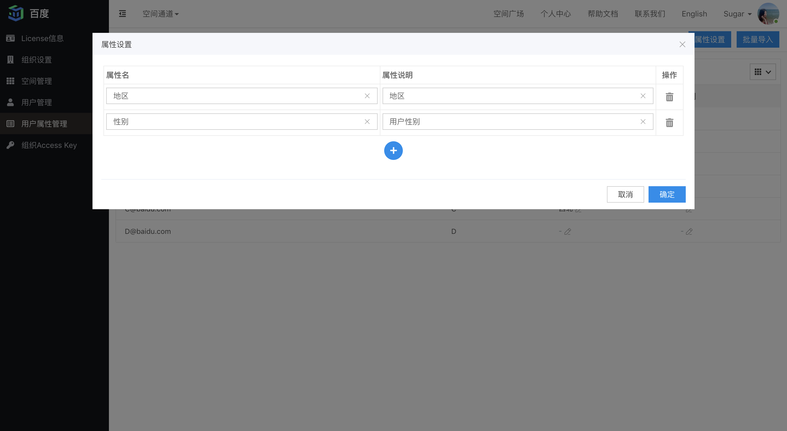Edit the first attribute of D@baidu.com row
The width and height of the screenshot is (787, 431).
[568, 232]
